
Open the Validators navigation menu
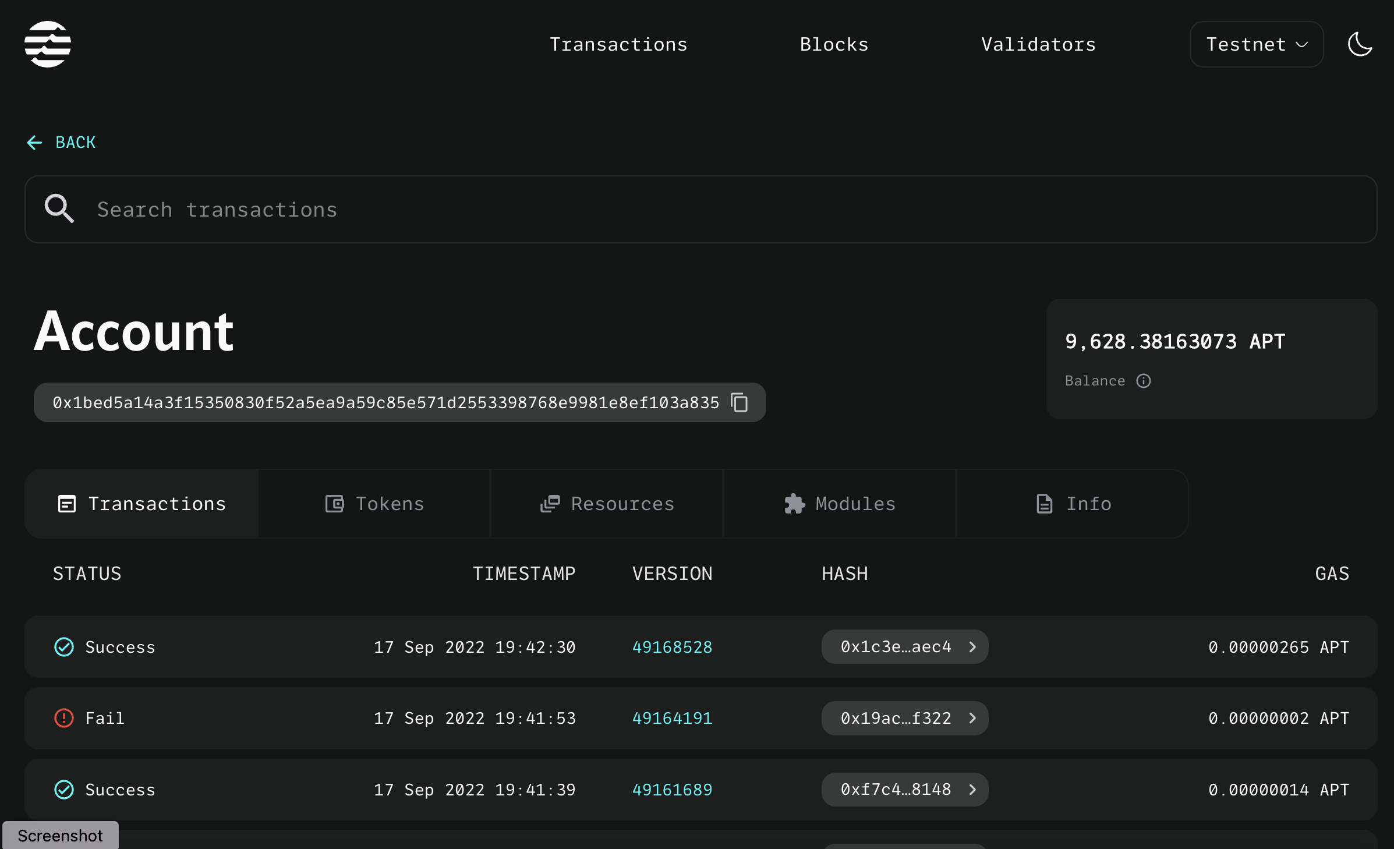pyautogui.click(x=1038, y=44)
